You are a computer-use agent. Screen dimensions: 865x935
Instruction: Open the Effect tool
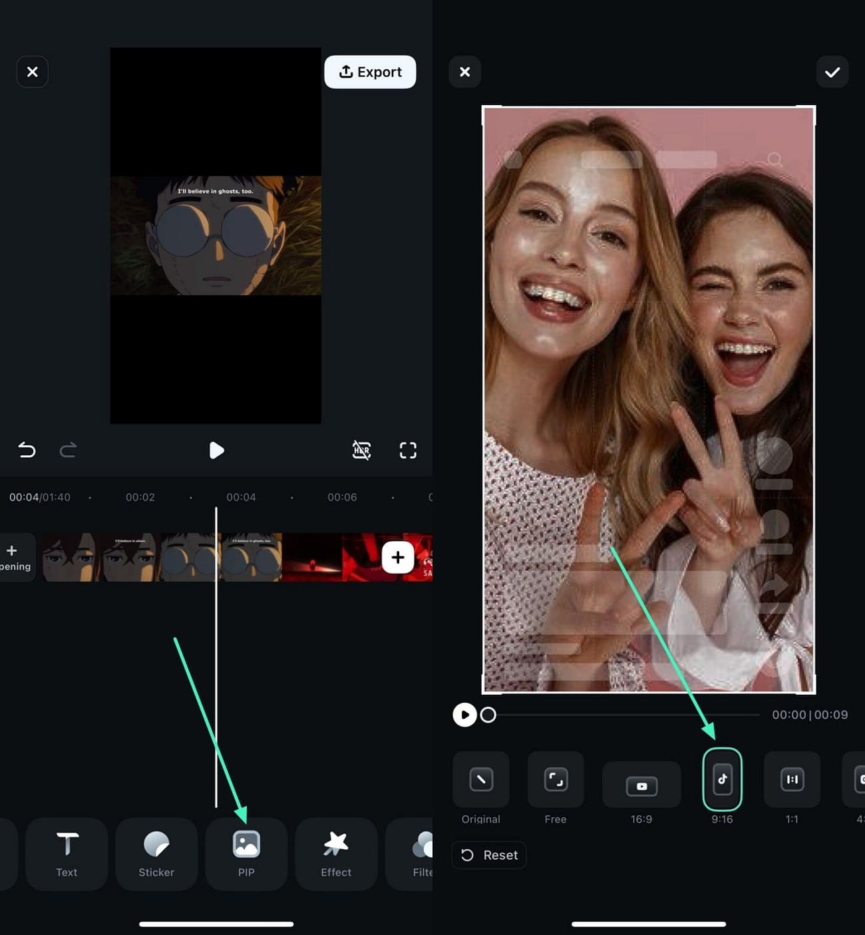pyautogui.click(x=336, y=854)
